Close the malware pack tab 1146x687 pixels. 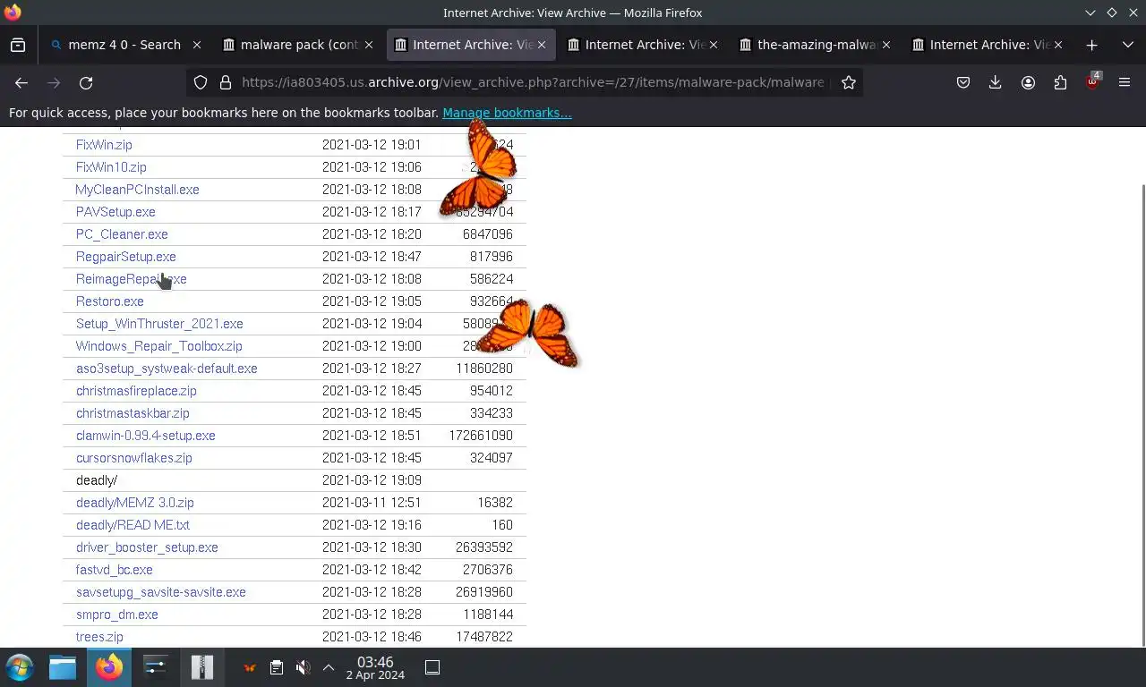pyautogui.click(x=369, y=45)
